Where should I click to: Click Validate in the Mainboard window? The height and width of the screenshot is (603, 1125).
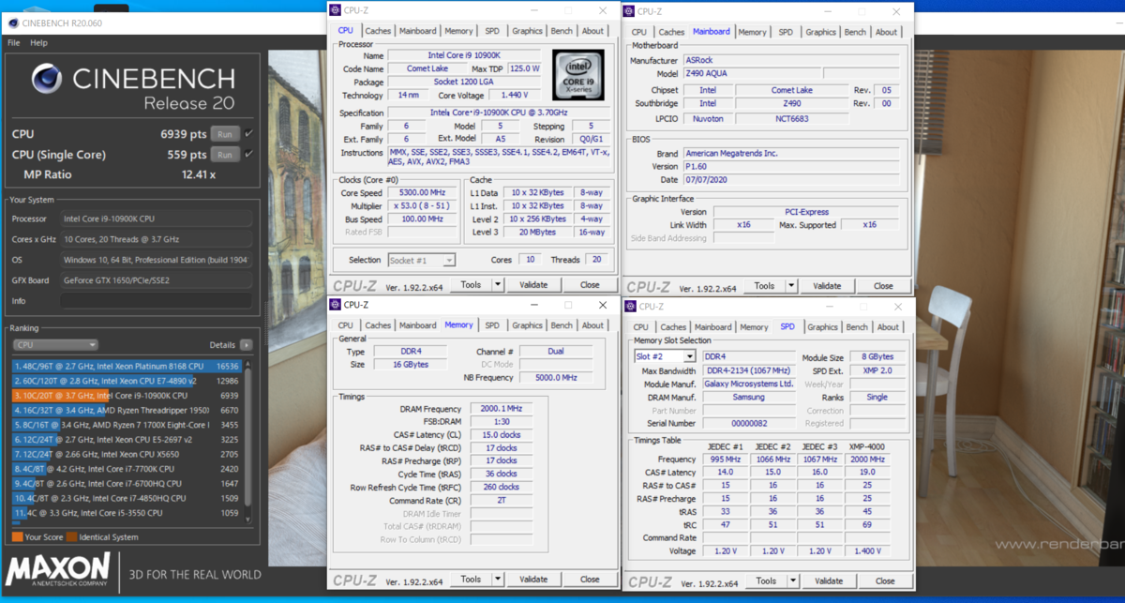point(827,286)
